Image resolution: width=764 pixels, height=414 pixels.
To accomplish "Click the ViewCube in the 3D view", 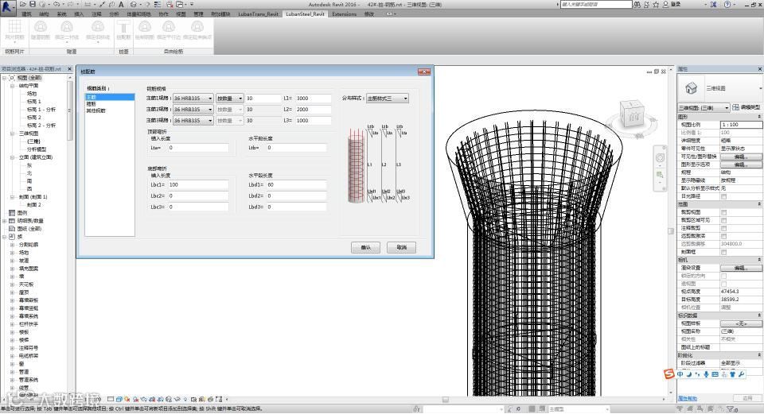I will coord(632,114).
